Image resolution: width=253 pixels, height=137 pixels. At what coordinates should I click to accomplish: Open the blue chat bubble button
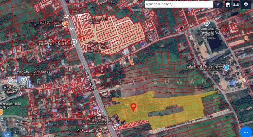click(x=246, y=132)
